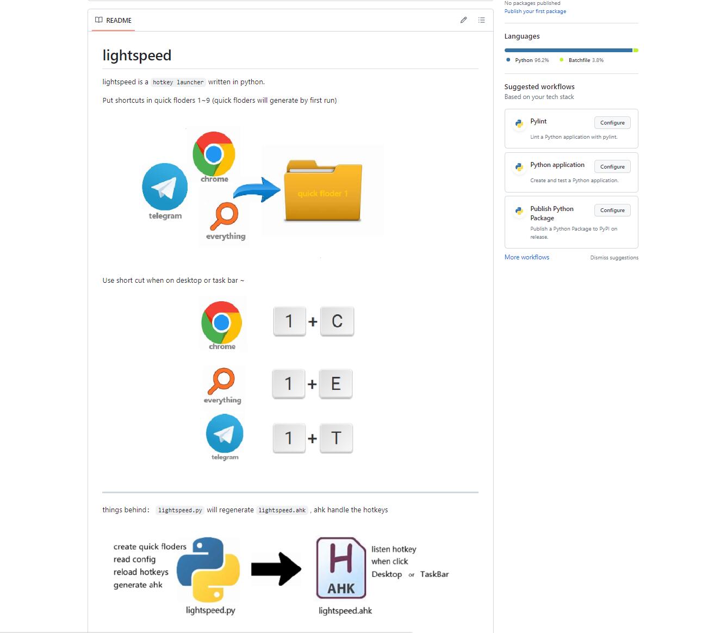Click the lightspeed.py caption under the Python logo

(210, 610)
